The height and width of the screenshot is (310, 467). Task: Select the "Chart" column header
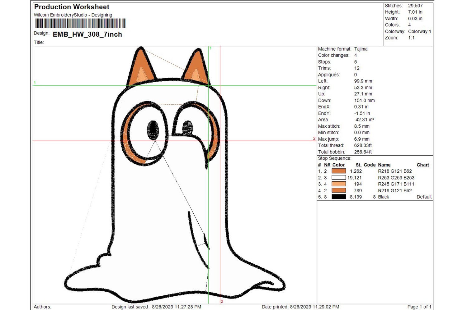[423, 165]
